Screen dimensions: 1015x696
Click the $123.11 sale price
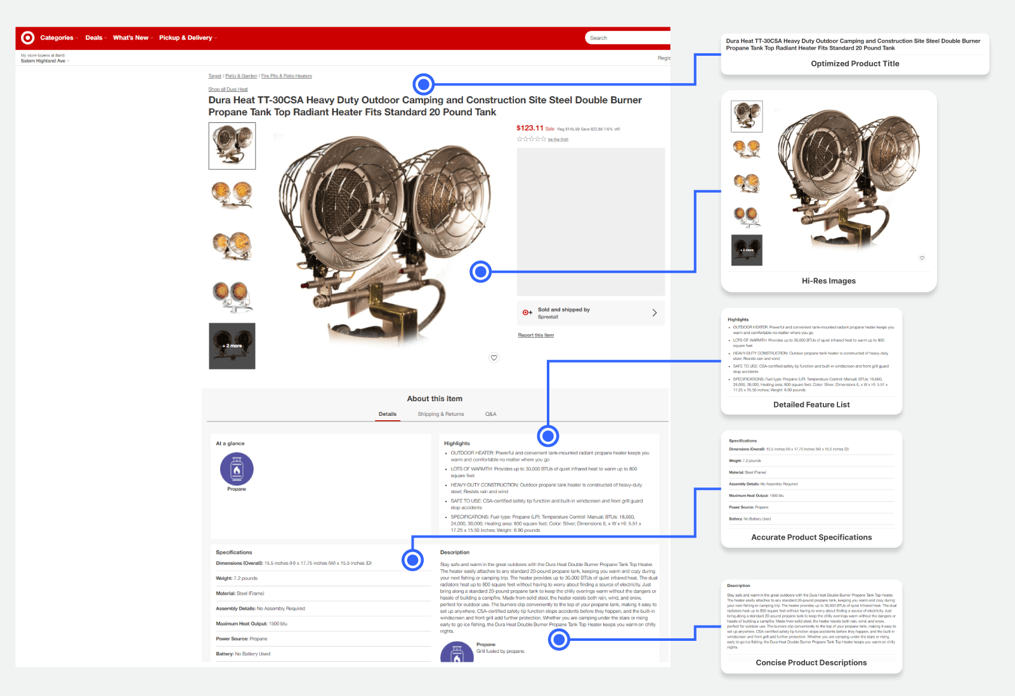[x=530, y=128]
